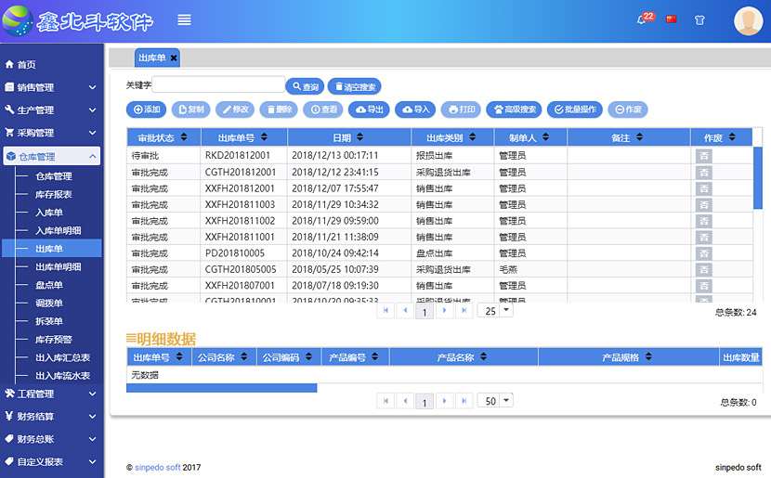The image size is (771, 478).
Task: Open 调拨单 in the sidebar tree
Action: tap(49, 304)
